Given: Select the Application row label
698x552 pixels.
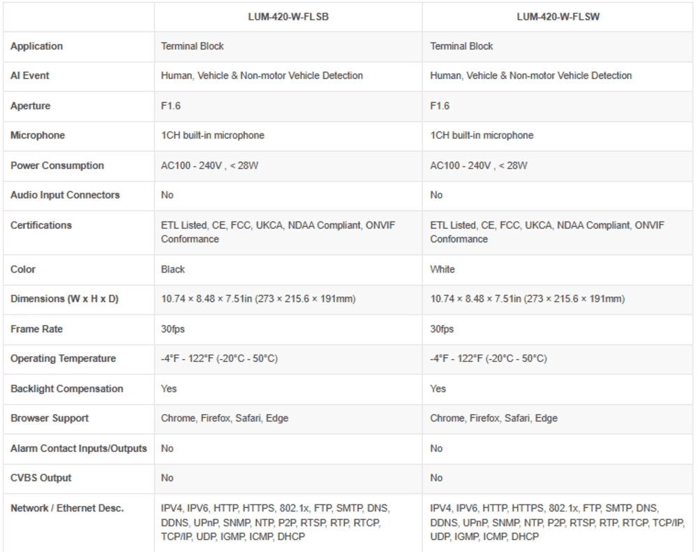Looking at the screenshot, I should pyautogui.click(x=36, y=46).
